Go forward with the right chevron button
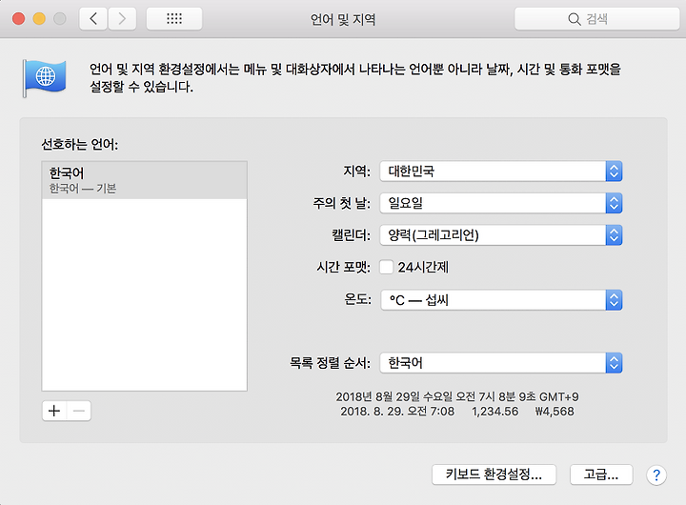 122,19
